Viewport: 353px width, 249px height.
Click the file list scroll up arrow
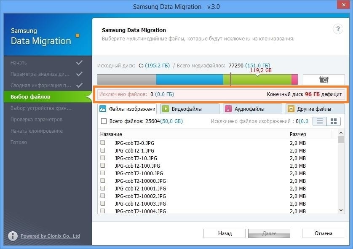pos(341,133)
